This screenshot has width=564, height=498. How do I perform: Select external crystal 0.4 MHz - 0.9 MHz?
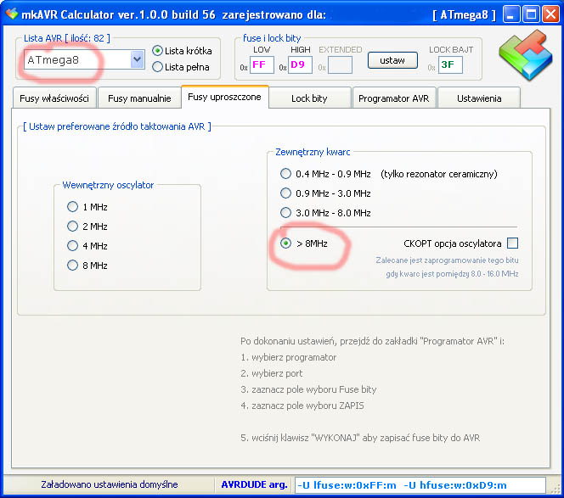click(285, 174)
